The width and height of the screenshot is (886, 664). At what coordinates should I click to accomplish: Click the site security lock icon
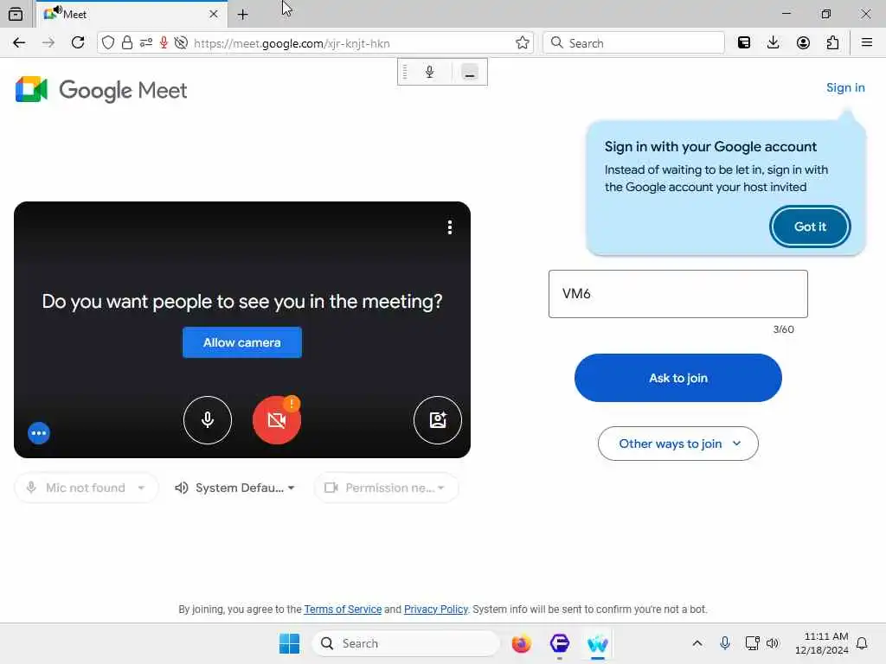pyautogui.click(x=127, y=43)
